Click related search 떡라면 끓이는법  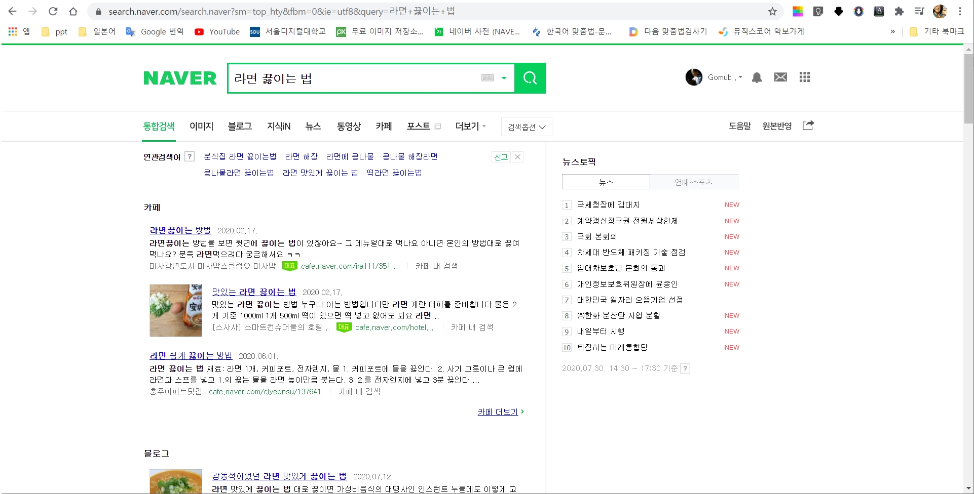click(394, 173)
